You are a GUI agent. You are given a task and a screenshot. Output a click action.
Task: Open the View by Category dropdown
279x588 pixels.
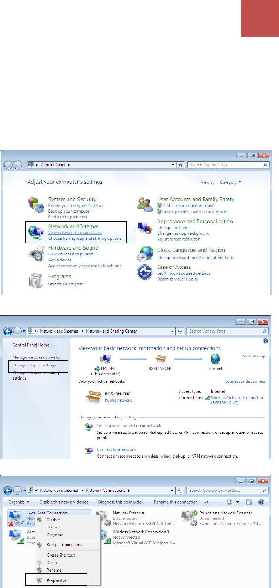[233, 182]
